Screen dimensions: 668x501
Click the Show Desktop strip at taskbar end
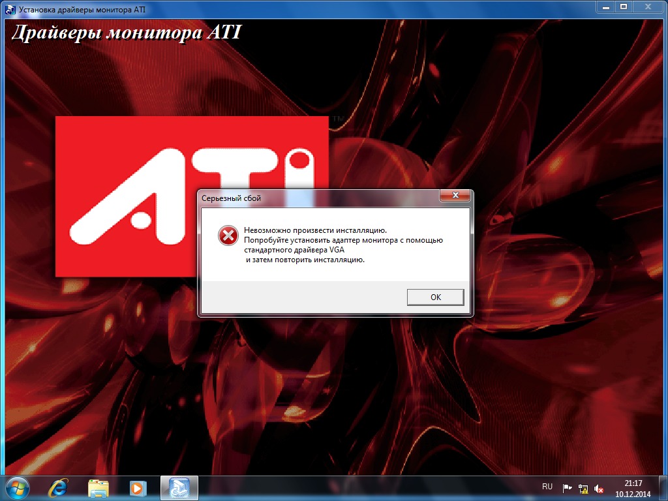point(663,487)
